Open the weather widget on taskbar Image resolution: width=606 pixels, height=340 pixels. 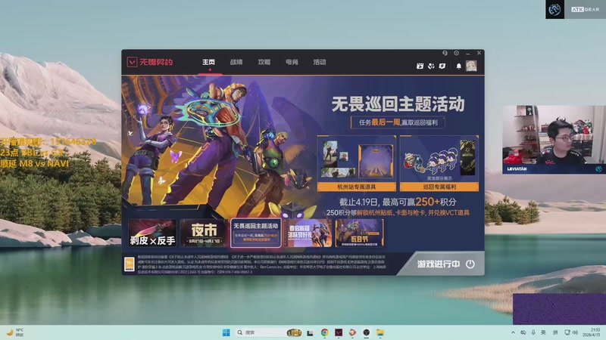[x=15, y=332]
